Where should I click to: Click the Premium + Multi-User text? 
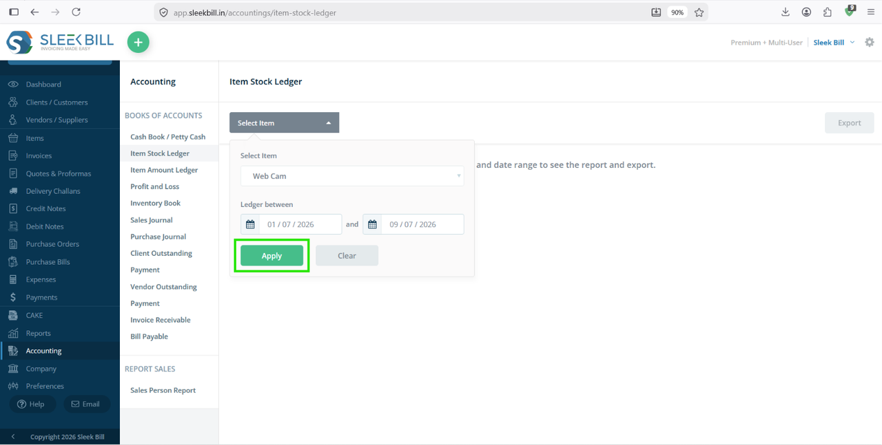coord(766,43)
